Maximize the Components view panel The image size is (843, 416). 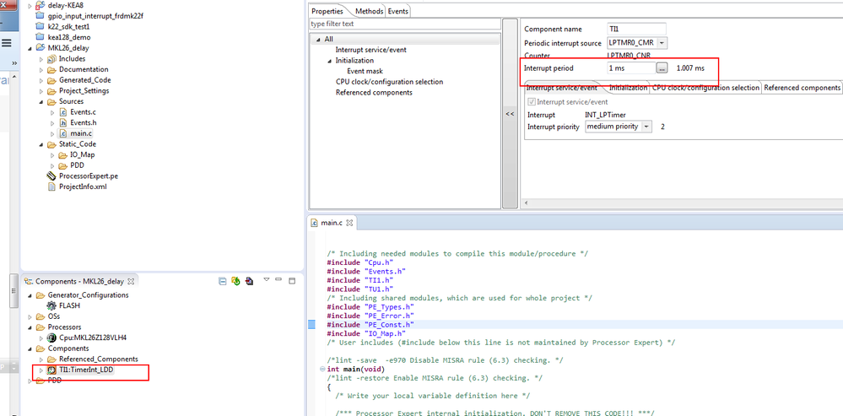[x=293, y=280]
